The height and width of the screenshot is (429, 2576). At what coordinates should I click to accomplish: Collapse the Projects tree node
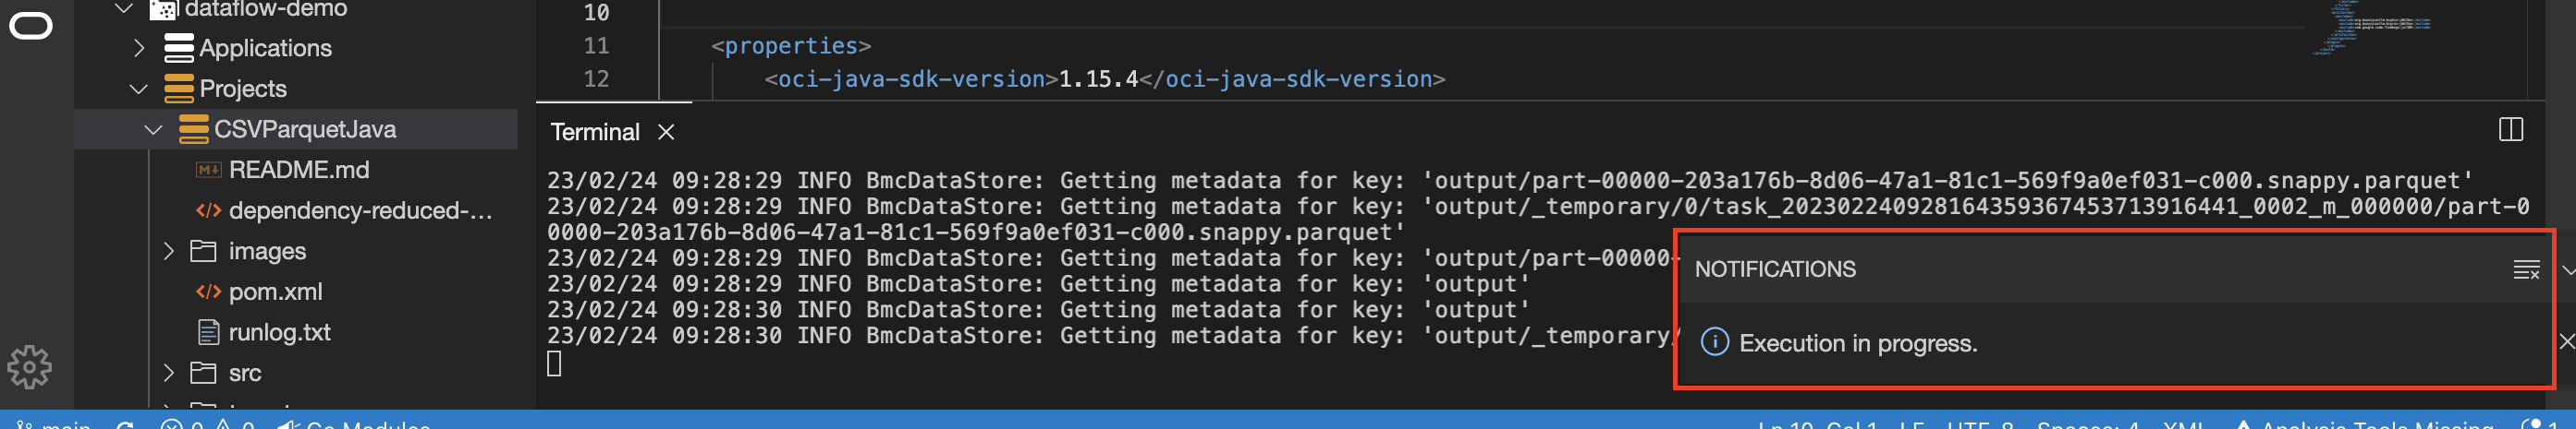coord(139,89)
